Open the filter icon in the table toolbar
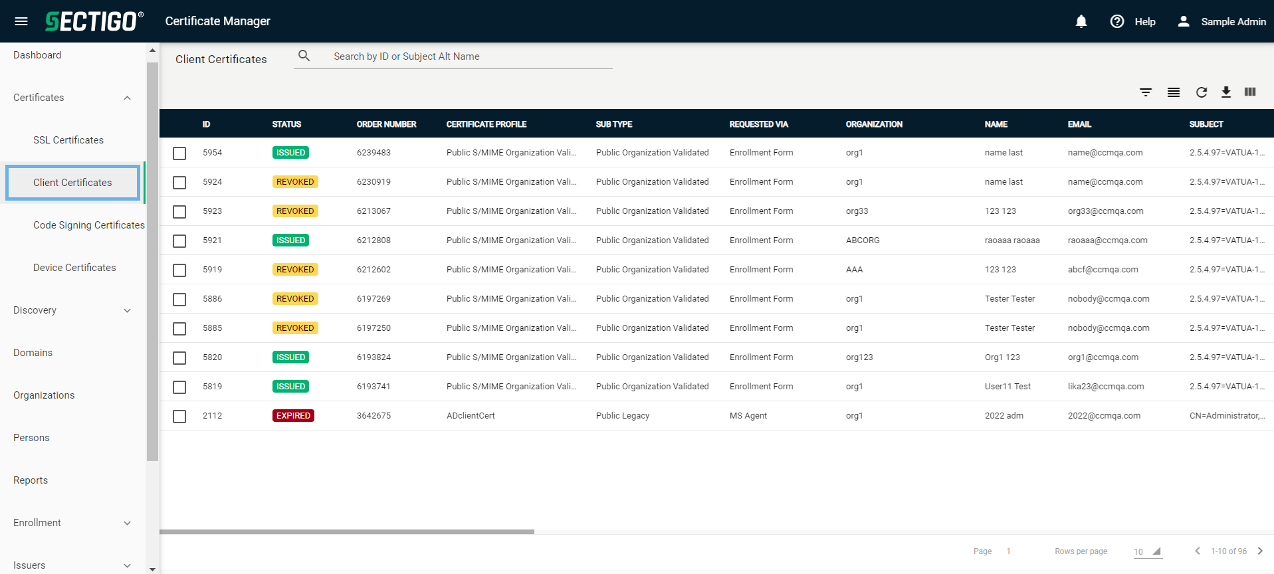 click(1146, 92)
